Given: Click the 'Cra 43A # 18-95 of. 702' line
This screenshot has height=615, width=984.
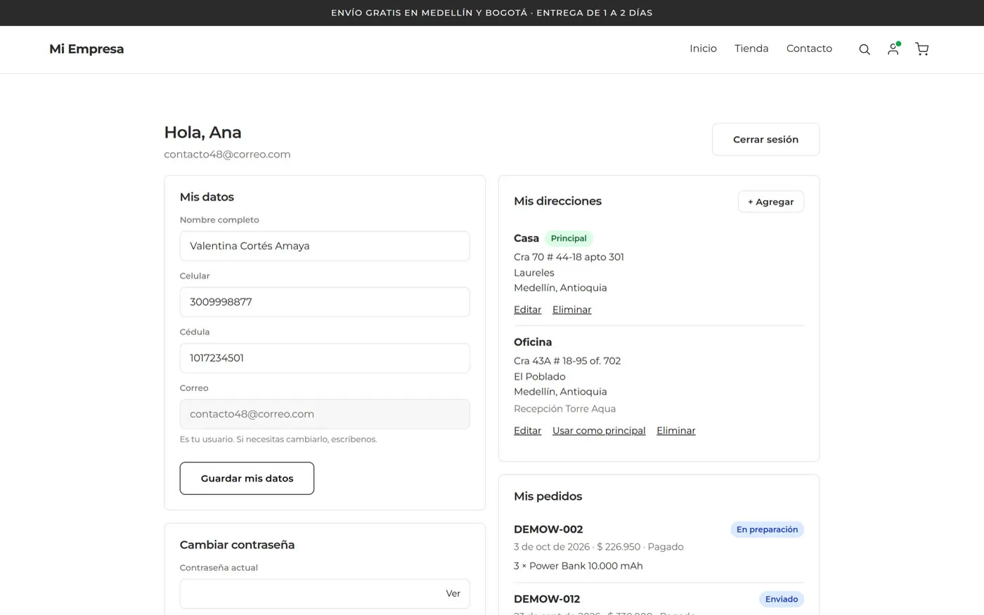Looking at the screenshot, I should 567,361.
